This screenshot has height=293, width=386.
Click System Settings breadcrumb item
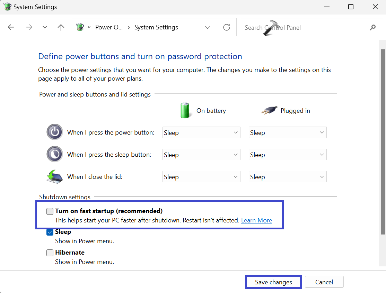click(156, 27)
